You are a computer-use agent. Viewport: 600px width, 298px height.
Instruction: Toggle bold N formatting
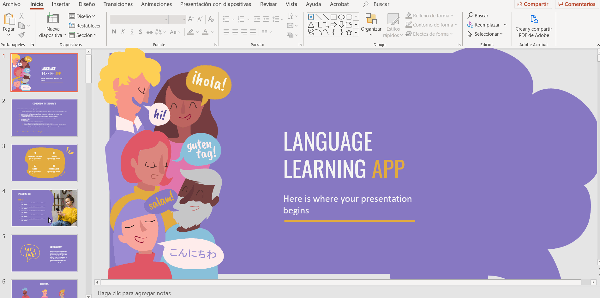tap(114, 32)
